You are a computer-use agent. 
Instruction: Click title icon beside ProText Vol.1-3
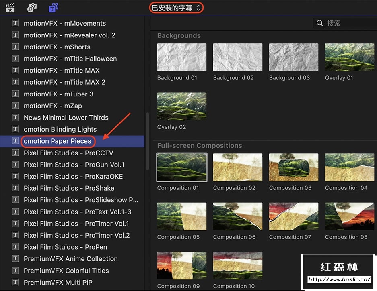tap(15, 212)
